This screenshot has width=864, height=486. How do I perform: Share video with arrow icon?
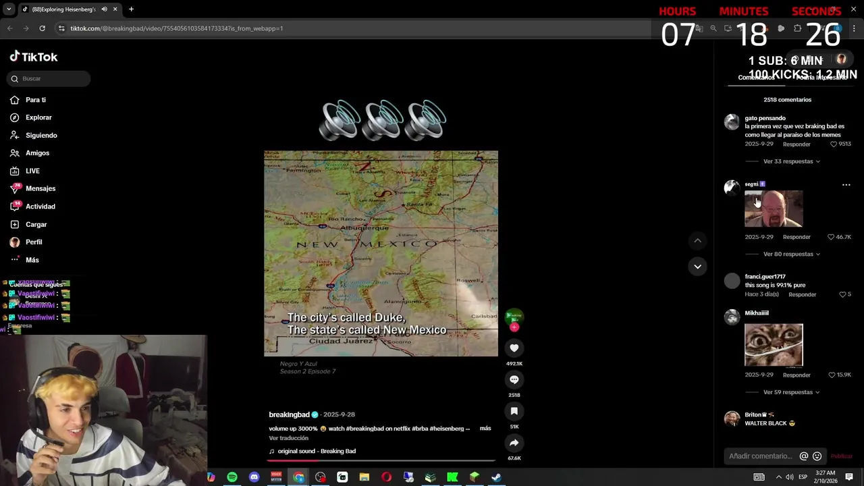tap(514, 443)
